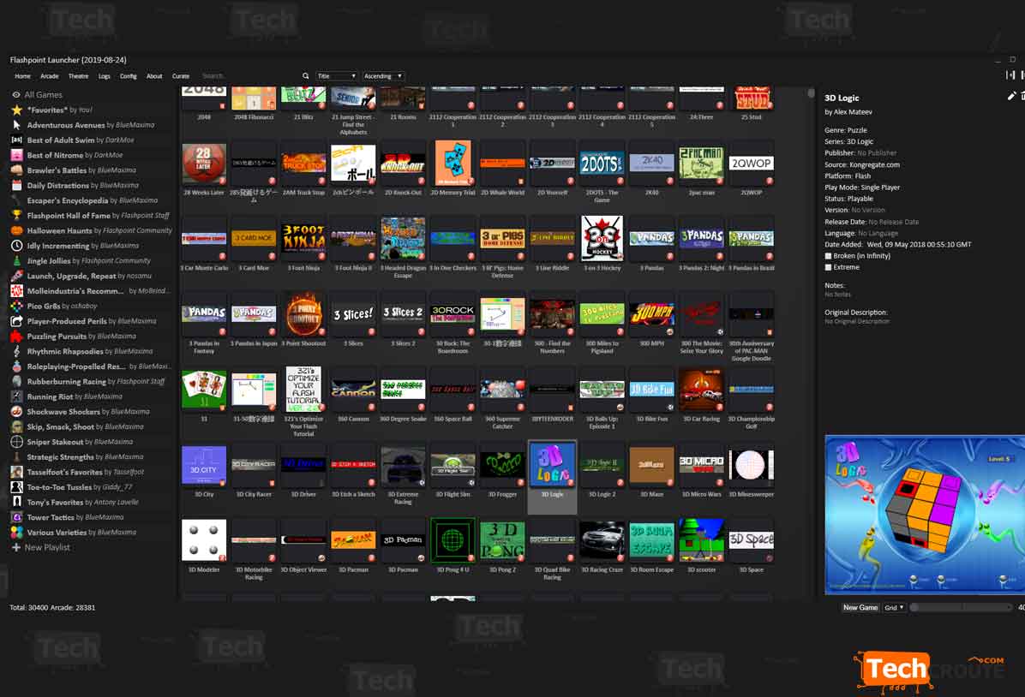Expand the Grid layout dropdown
The image size is (1025, 697).
click(894, 607)
